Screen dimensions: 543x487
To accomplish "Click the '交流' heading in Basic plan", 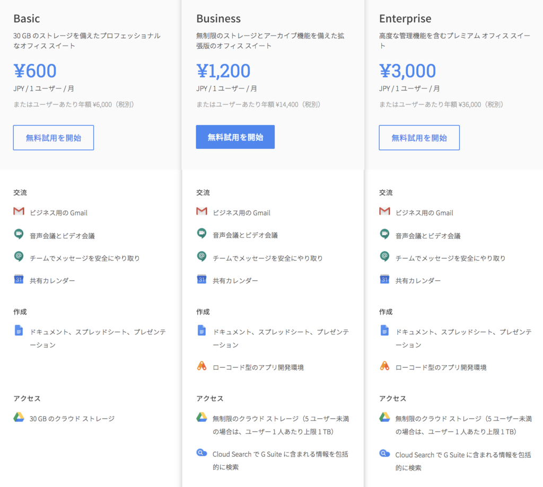I will 20,193.
